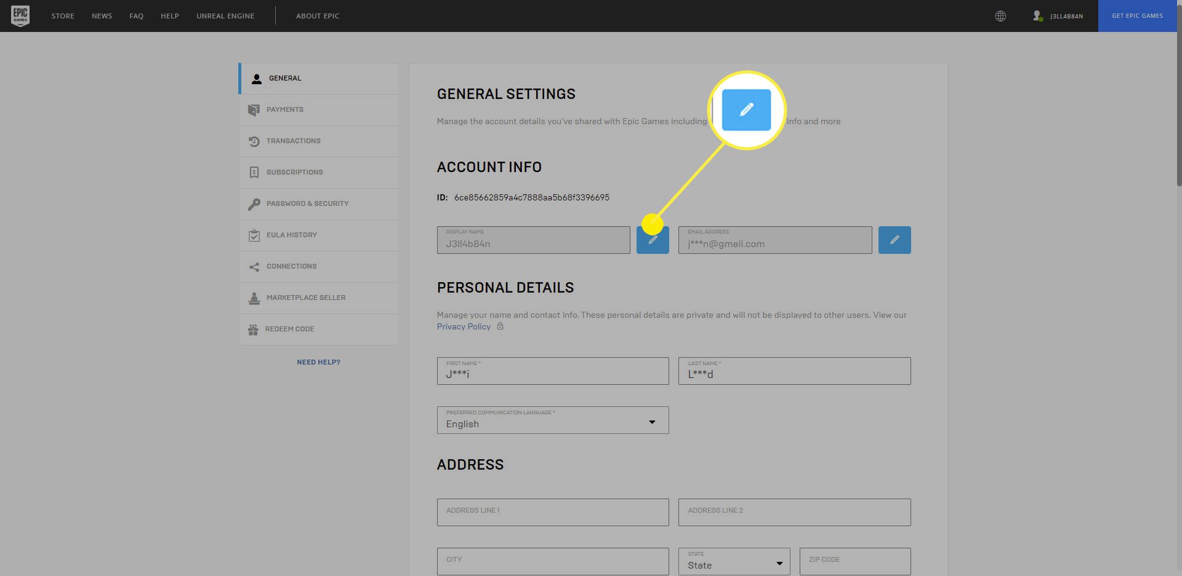Click the Redeem Code gift icon
Screen dimensions: 1182x576
[253, 329]
